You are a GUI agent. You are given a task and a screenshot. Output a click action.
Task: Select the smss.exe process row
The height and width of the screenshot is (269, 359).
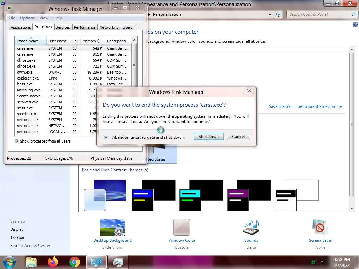[x=56, y=108]
